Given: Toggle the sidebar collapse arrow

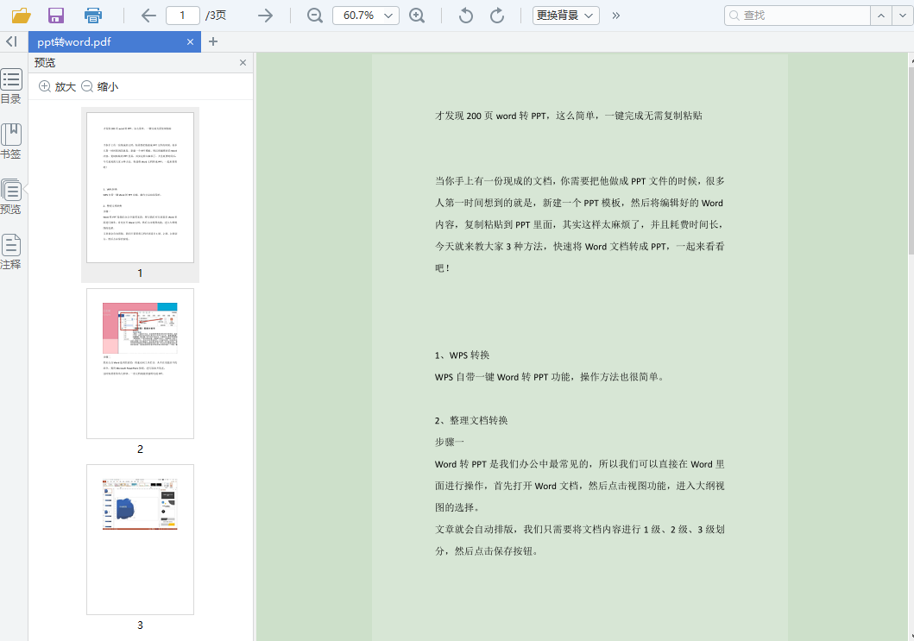Looking at the screenshot, I should pos(11,41).
